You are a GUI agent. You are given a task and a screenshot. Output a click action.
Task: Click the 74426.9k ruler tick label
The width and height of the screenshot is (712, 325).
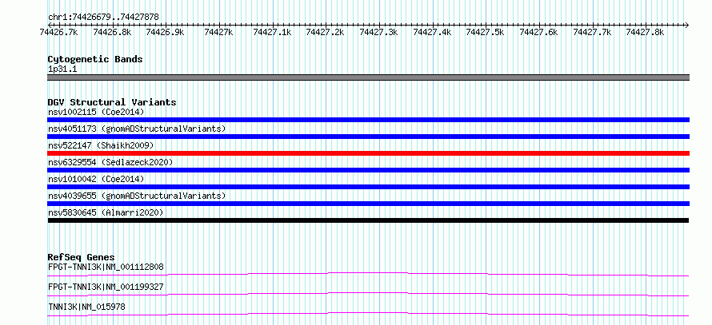pyautogui.click(x=166, y=32)
